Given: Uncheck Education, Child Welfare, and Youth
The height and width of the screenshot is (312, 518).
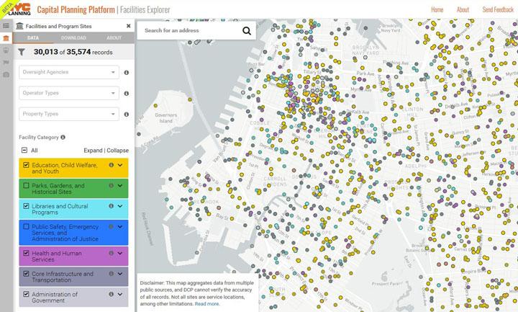Looking at the screenshot, I should click(27, 165).
